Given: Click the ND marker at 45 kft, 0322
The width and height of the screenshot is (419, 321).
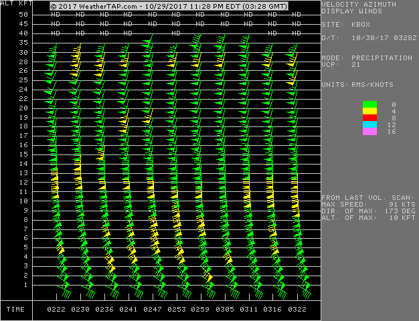Looking at the screenshot, I should click(x=297, y=24).
